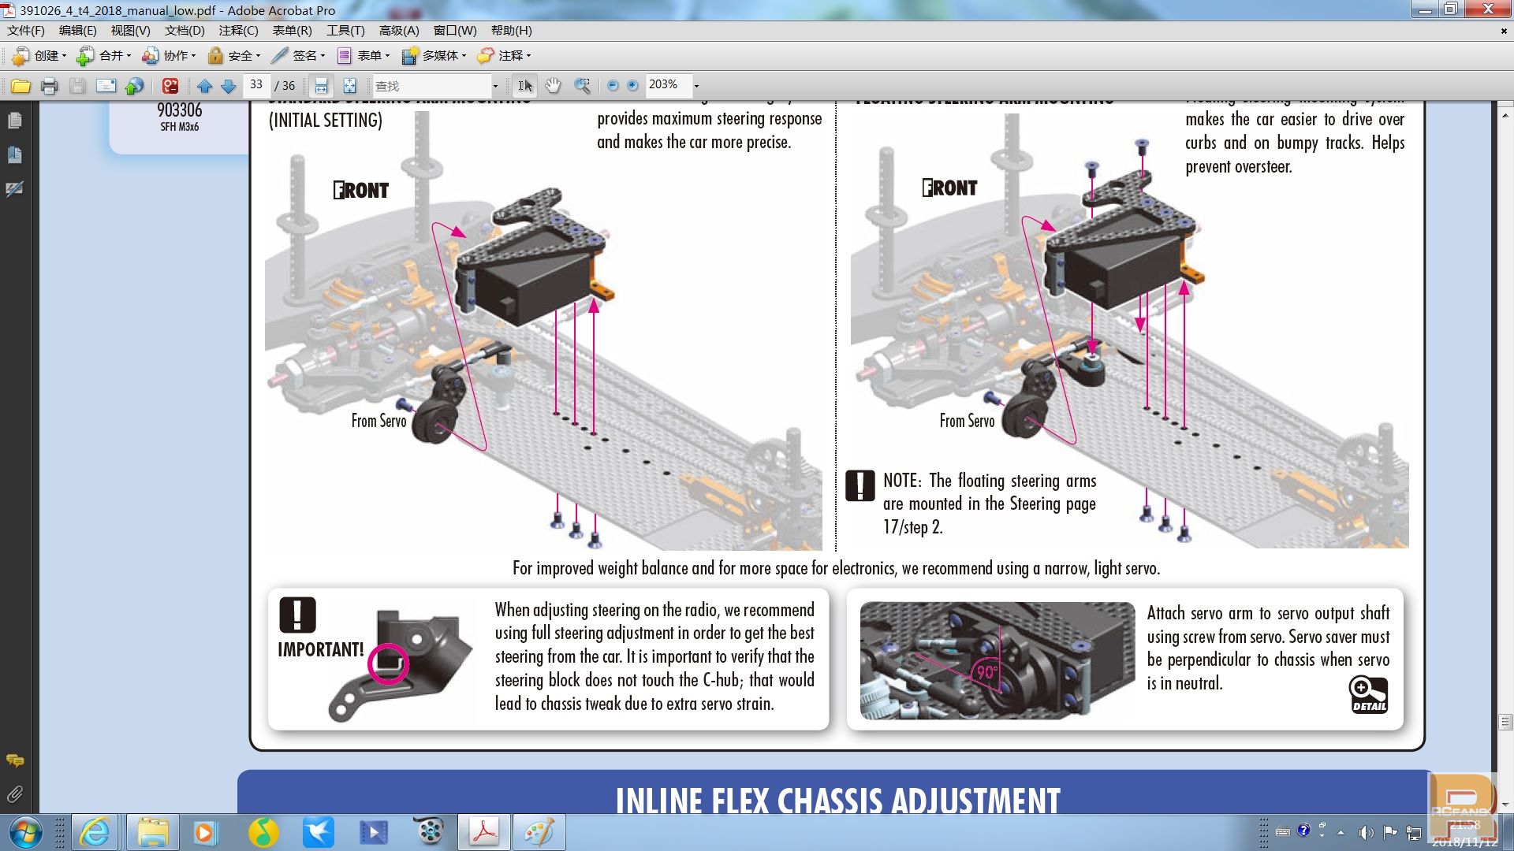Viewport: 1514px width, 851px height.
Task: Open the 签名 (Sign) dropdown
Action: pyautogui.click(x=298, y=56)
